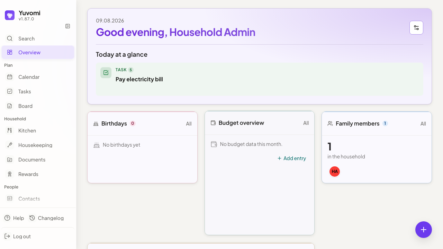Viewport: 443px width, 249px height.
Task: Collapse the sidebar panel
Action: tap(68, 26)
